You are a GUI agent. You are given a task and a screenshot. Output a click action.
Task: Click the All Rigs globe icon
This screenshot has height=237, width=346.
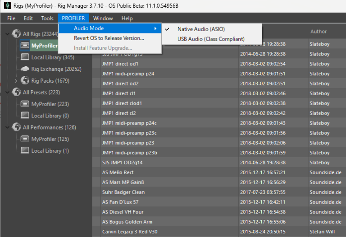(x=17, y=34)
